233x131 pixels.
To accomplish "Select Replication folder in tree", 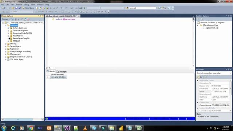I will point(14,49).
